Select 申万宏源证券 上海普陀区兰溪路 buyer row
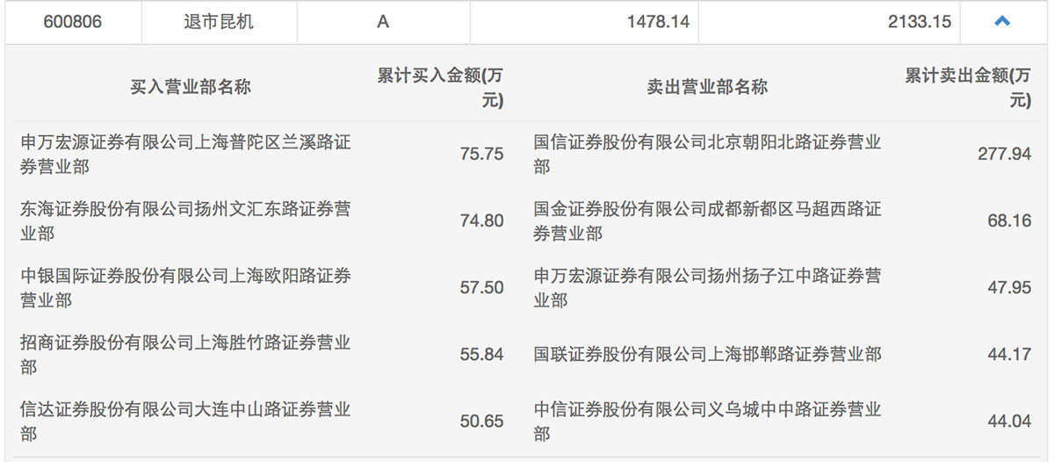The width and height of the screenshot is (1054, 462). [x=186, y=154]
